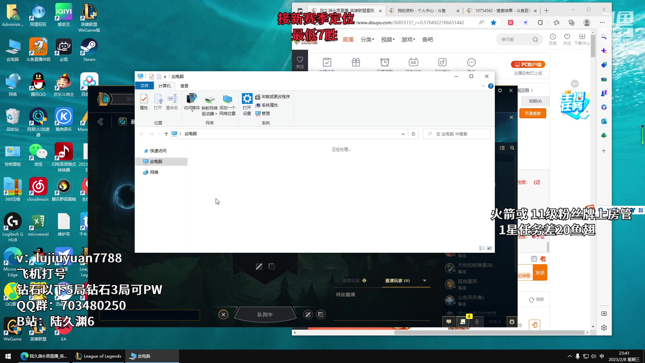Click the 直播 menu in Douyu header

pos(348,40)
